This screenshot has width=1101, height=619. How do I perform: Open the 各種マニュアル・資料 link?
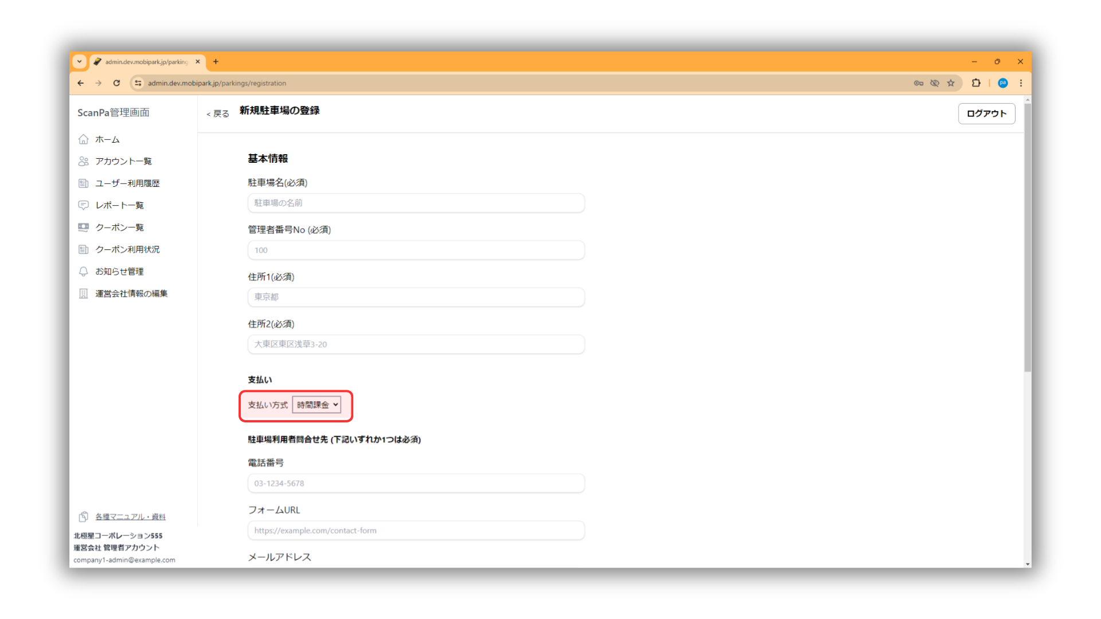tap(130, 517)
